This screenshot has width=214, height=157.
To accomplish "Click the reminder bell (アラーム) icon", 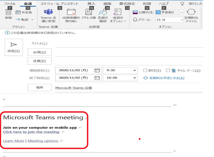I will point(135,19).
